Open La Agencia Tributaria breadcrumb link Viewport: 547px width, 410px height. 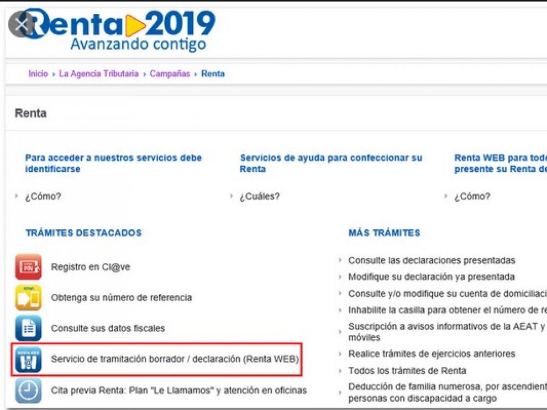pos(99,73)
